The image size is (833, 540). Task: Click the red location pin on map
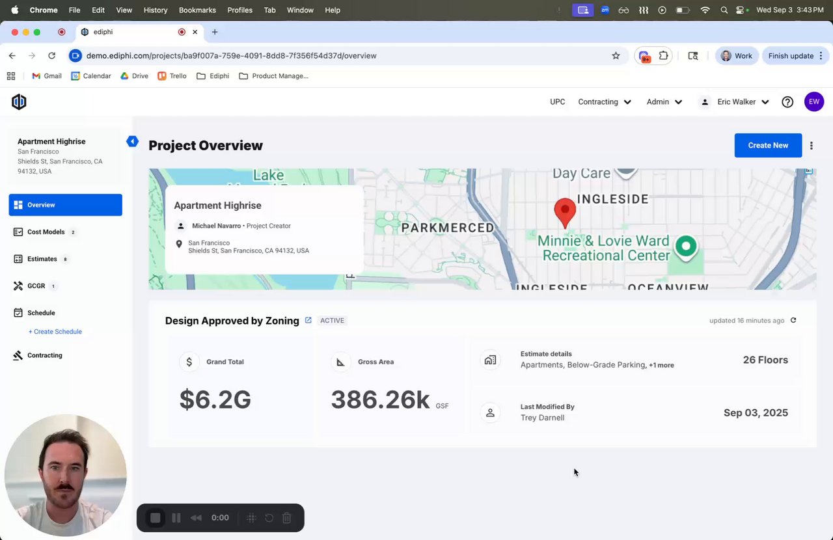pyautogui.click(x=565, y=213)
